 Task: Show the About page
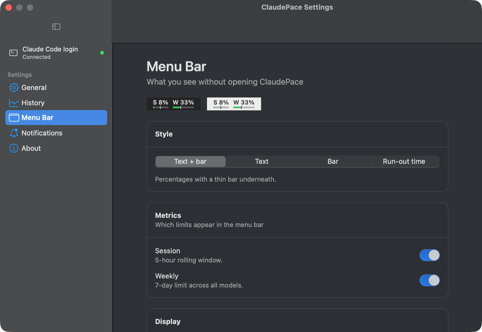pyautogui.click(x=56, y=148)
